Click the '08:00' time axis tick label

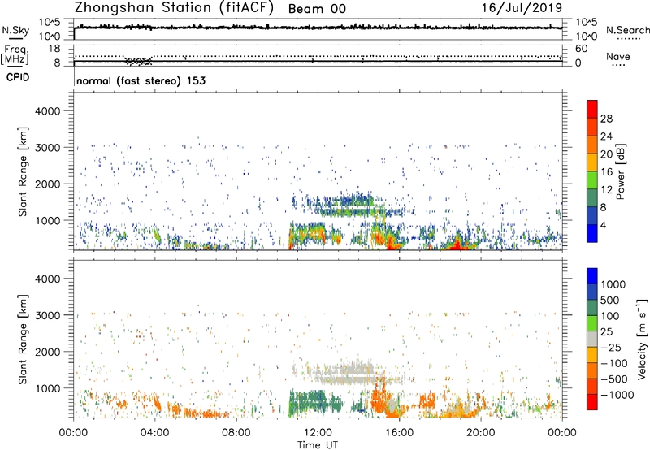tap(236, 433)
